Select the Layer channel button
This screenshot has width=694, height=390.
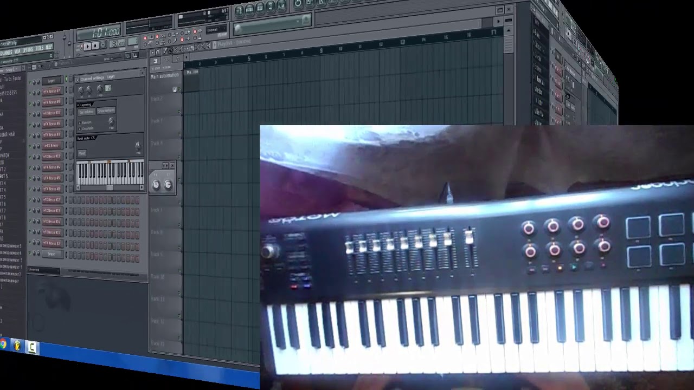point(52,81)
